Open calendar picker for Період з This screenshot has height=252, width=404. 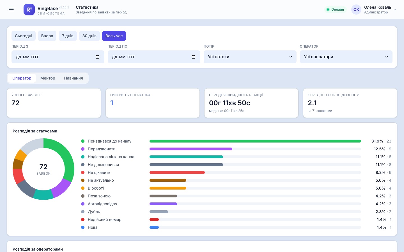tap(97, 57)
